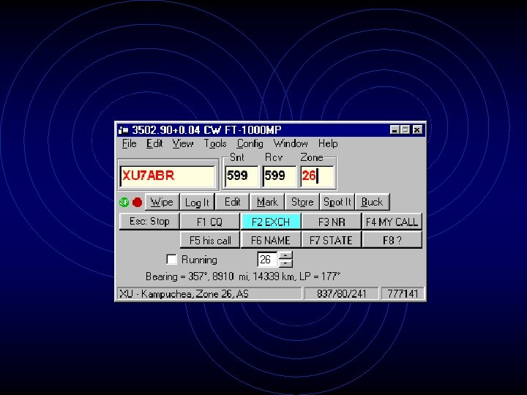Enable the Running checkbox
Screen dimensions: 527x395
point(172,259)
